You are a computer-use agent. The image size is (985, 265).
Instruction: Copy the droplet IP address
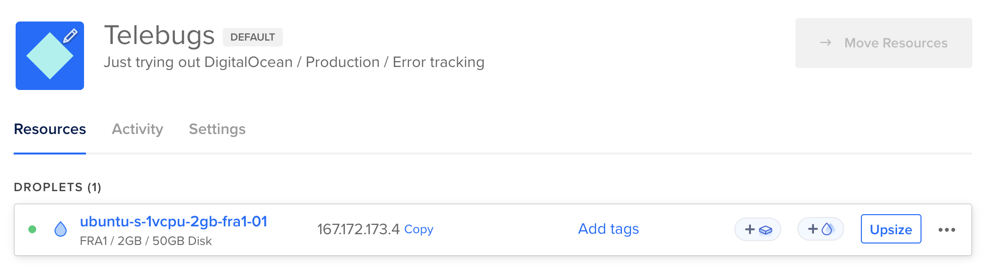click(419, 229)
